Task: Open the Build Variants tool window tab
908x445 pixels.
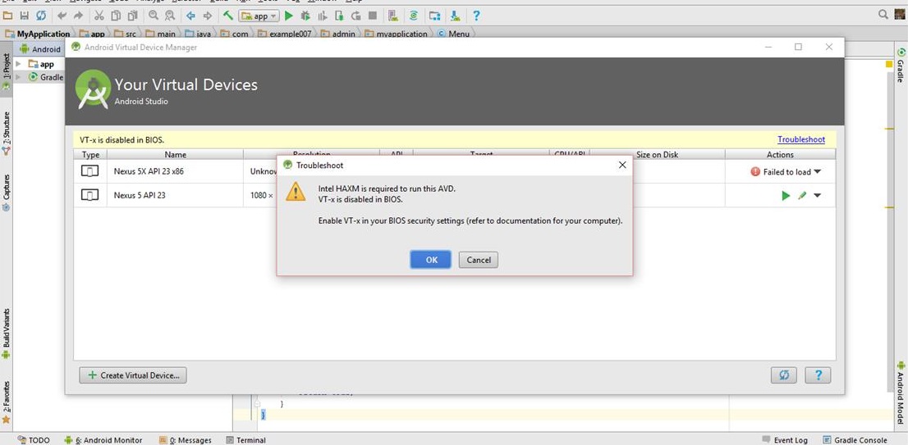Action: (7, 333)
